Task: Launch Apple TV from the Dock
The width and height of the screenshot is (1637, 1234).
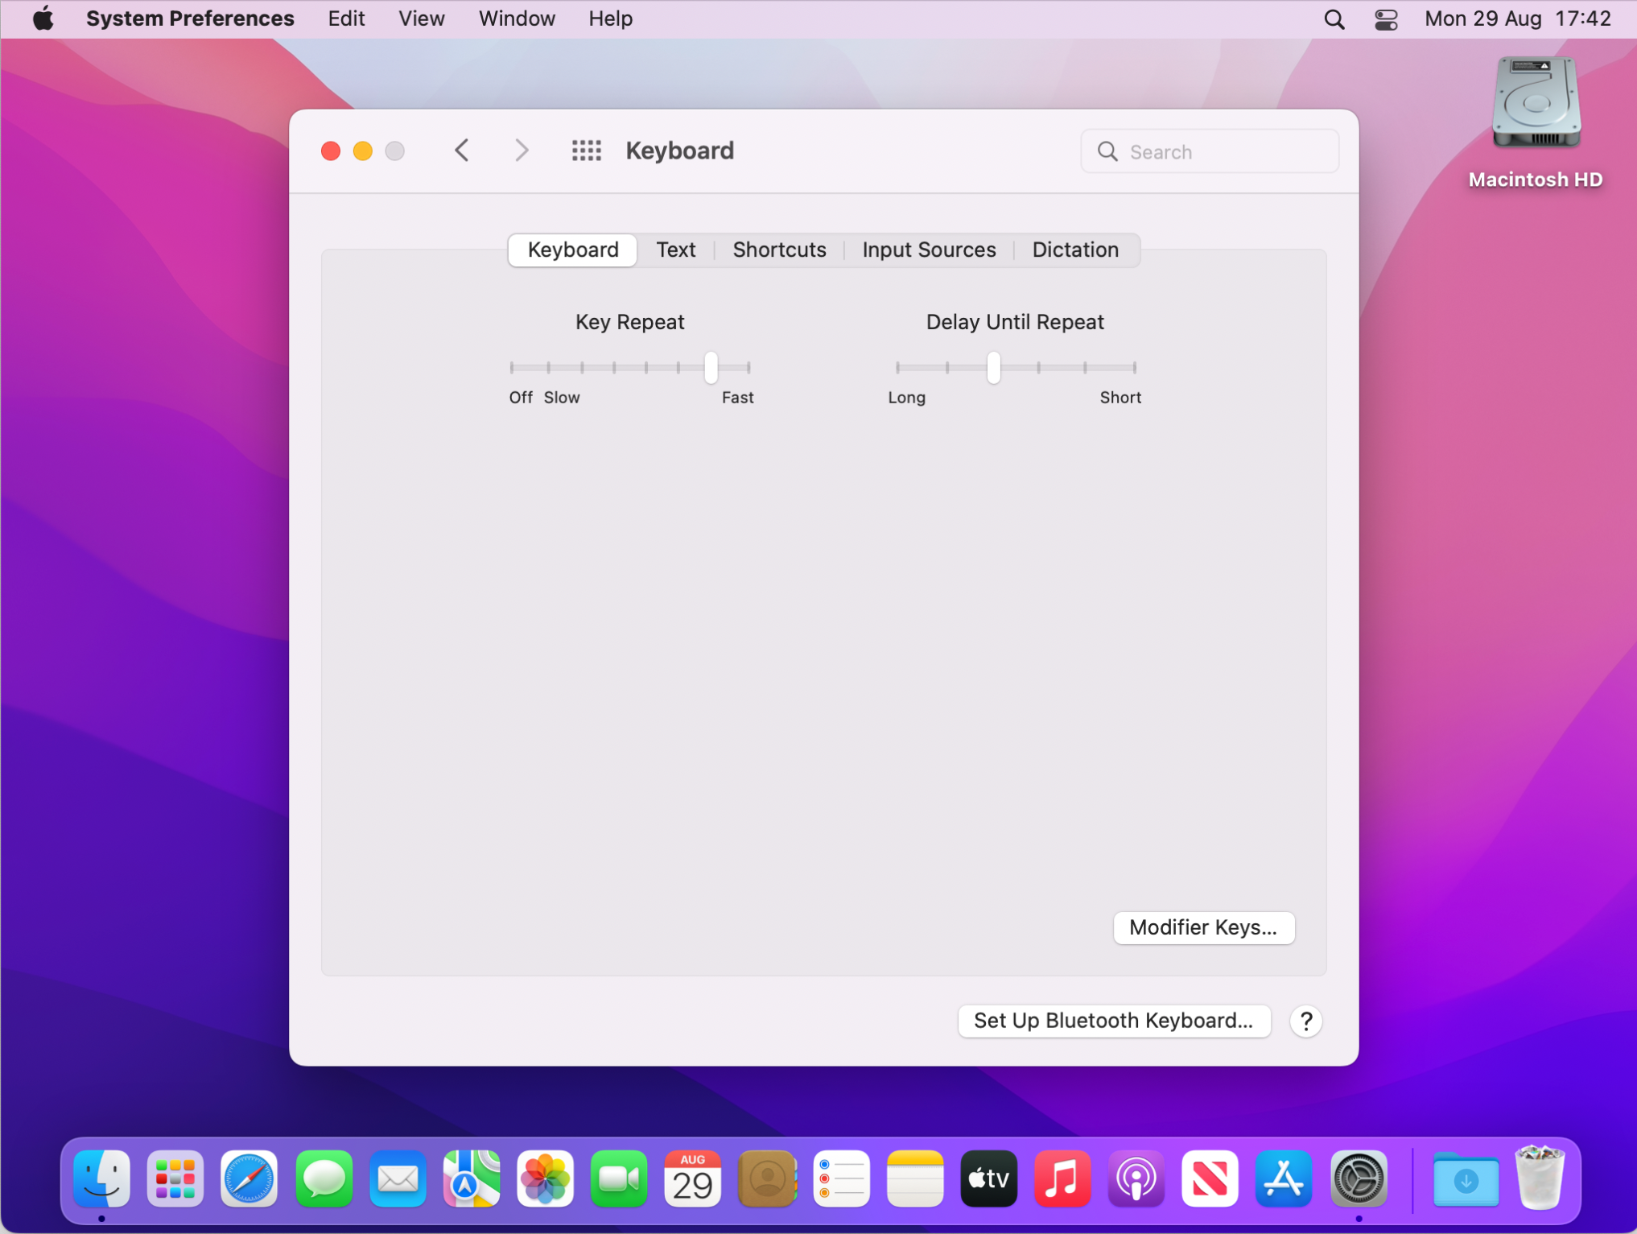Action: point(988,1178)
